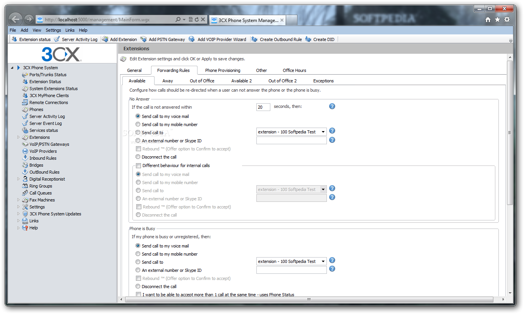Open the Out of Office sub-tab
Screen dimensions: 524x314
[202, 81]
